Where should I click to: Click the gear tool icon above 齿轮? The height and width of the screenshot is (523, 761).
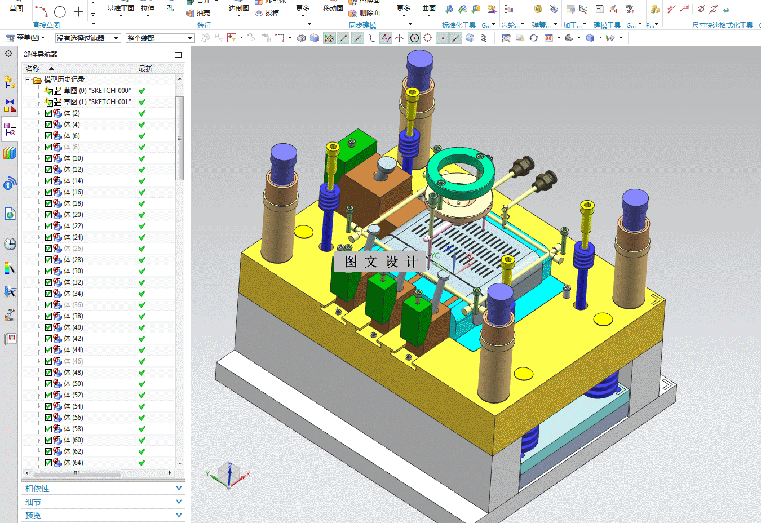click(x=508, y=9)
